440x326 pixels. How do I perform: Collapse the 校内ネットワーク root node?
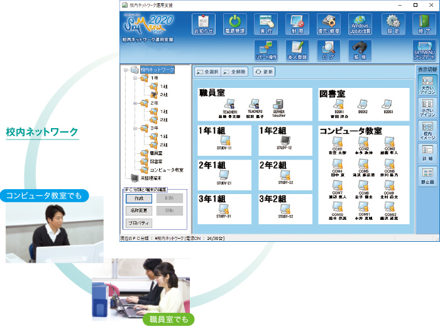pyautogui.click(x=126, y=70)
